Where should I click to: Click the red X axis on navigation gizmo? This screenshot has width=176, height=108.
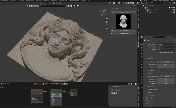[106, 14]
